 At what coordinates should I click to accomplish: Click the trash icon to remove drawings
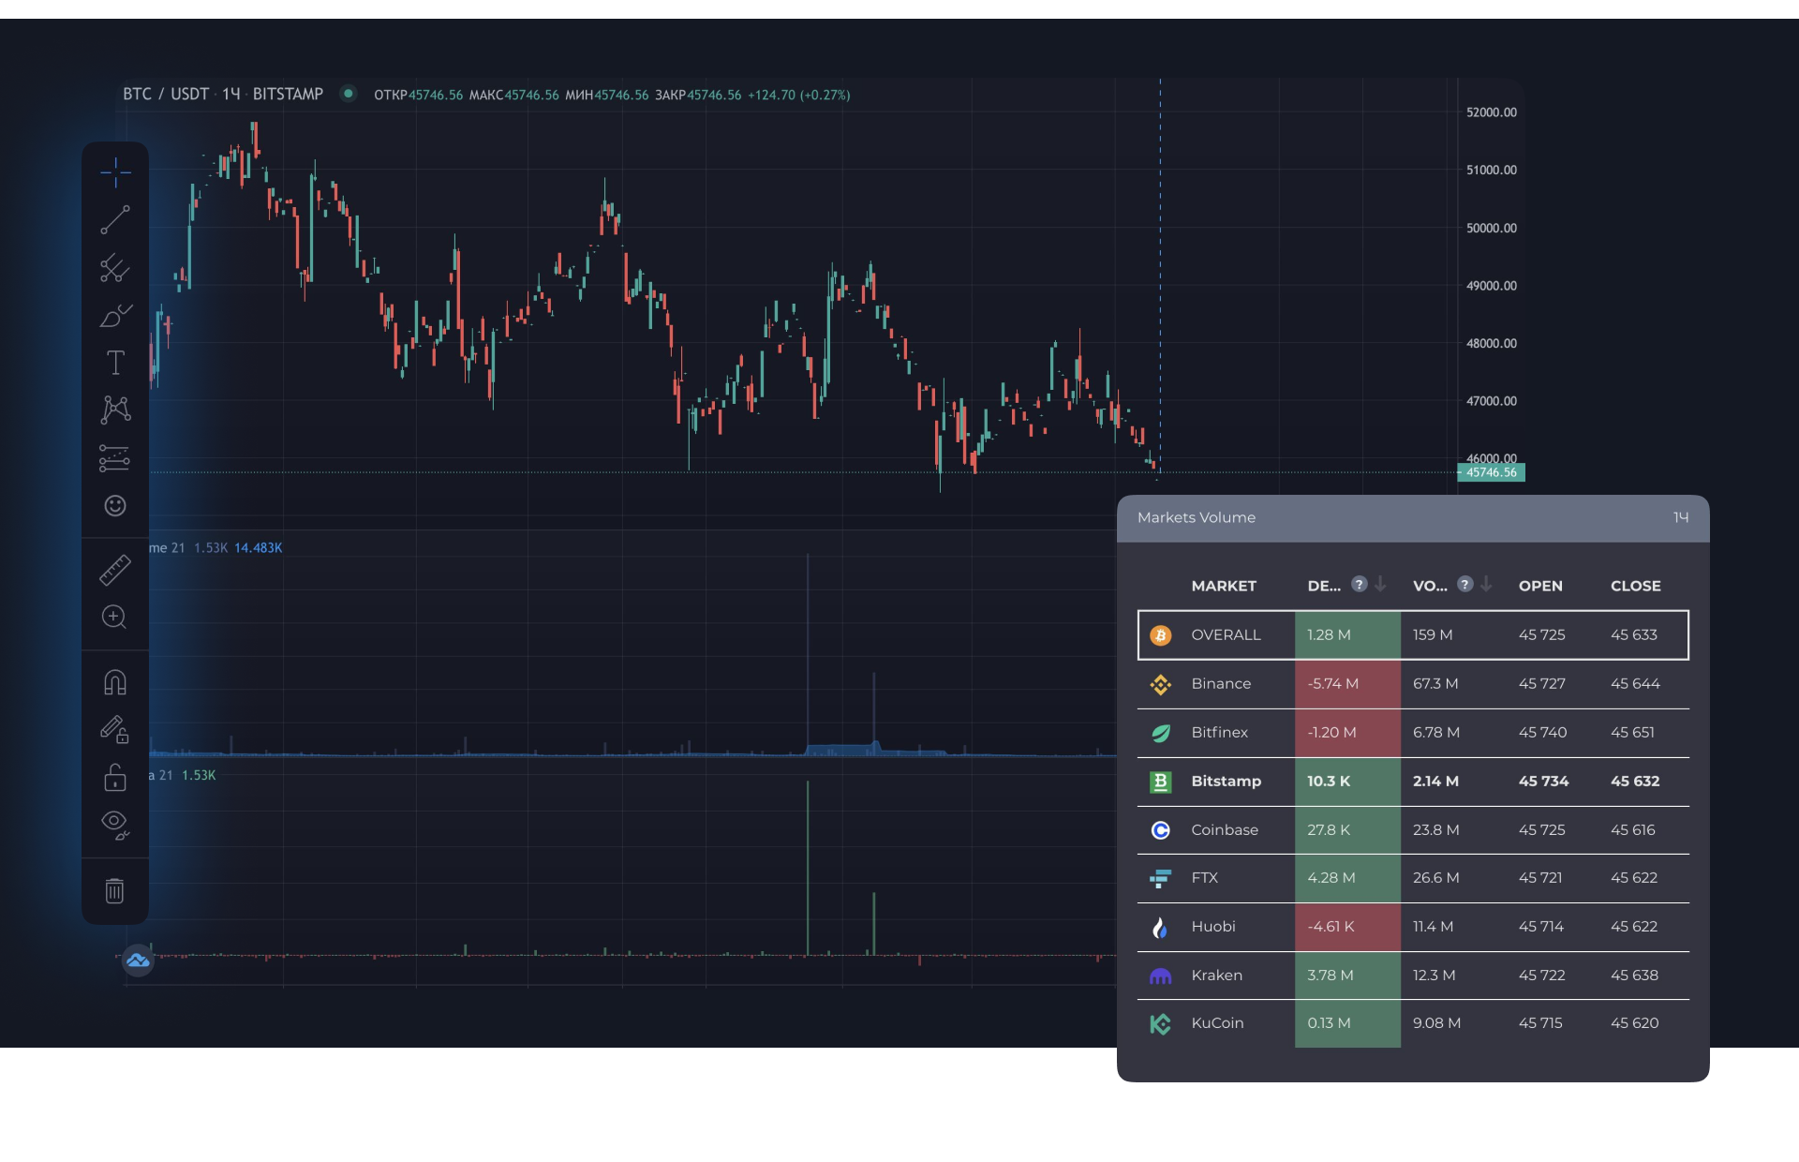pos(115,890)
